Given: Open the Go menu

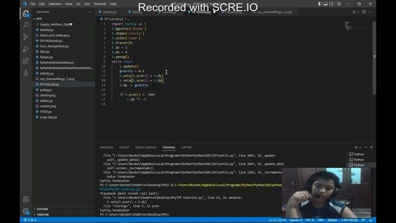Looking at the screenshot, I should (79, 4).
